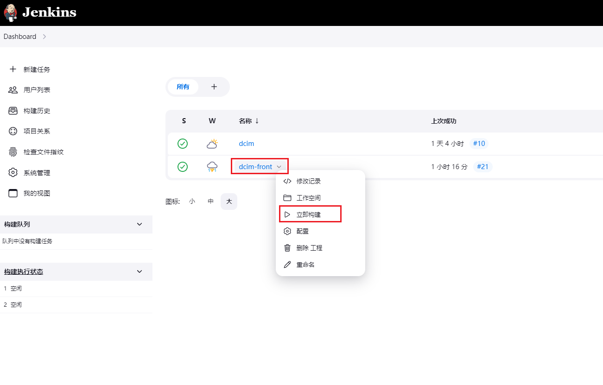Click the gear icon for 配置 in menu
The width and height of the screenshot is (603, 385).
[x=287, y=231]
